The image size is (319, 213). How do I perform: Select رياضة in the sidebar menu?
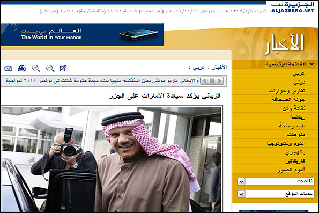click(x=298, y=117)
